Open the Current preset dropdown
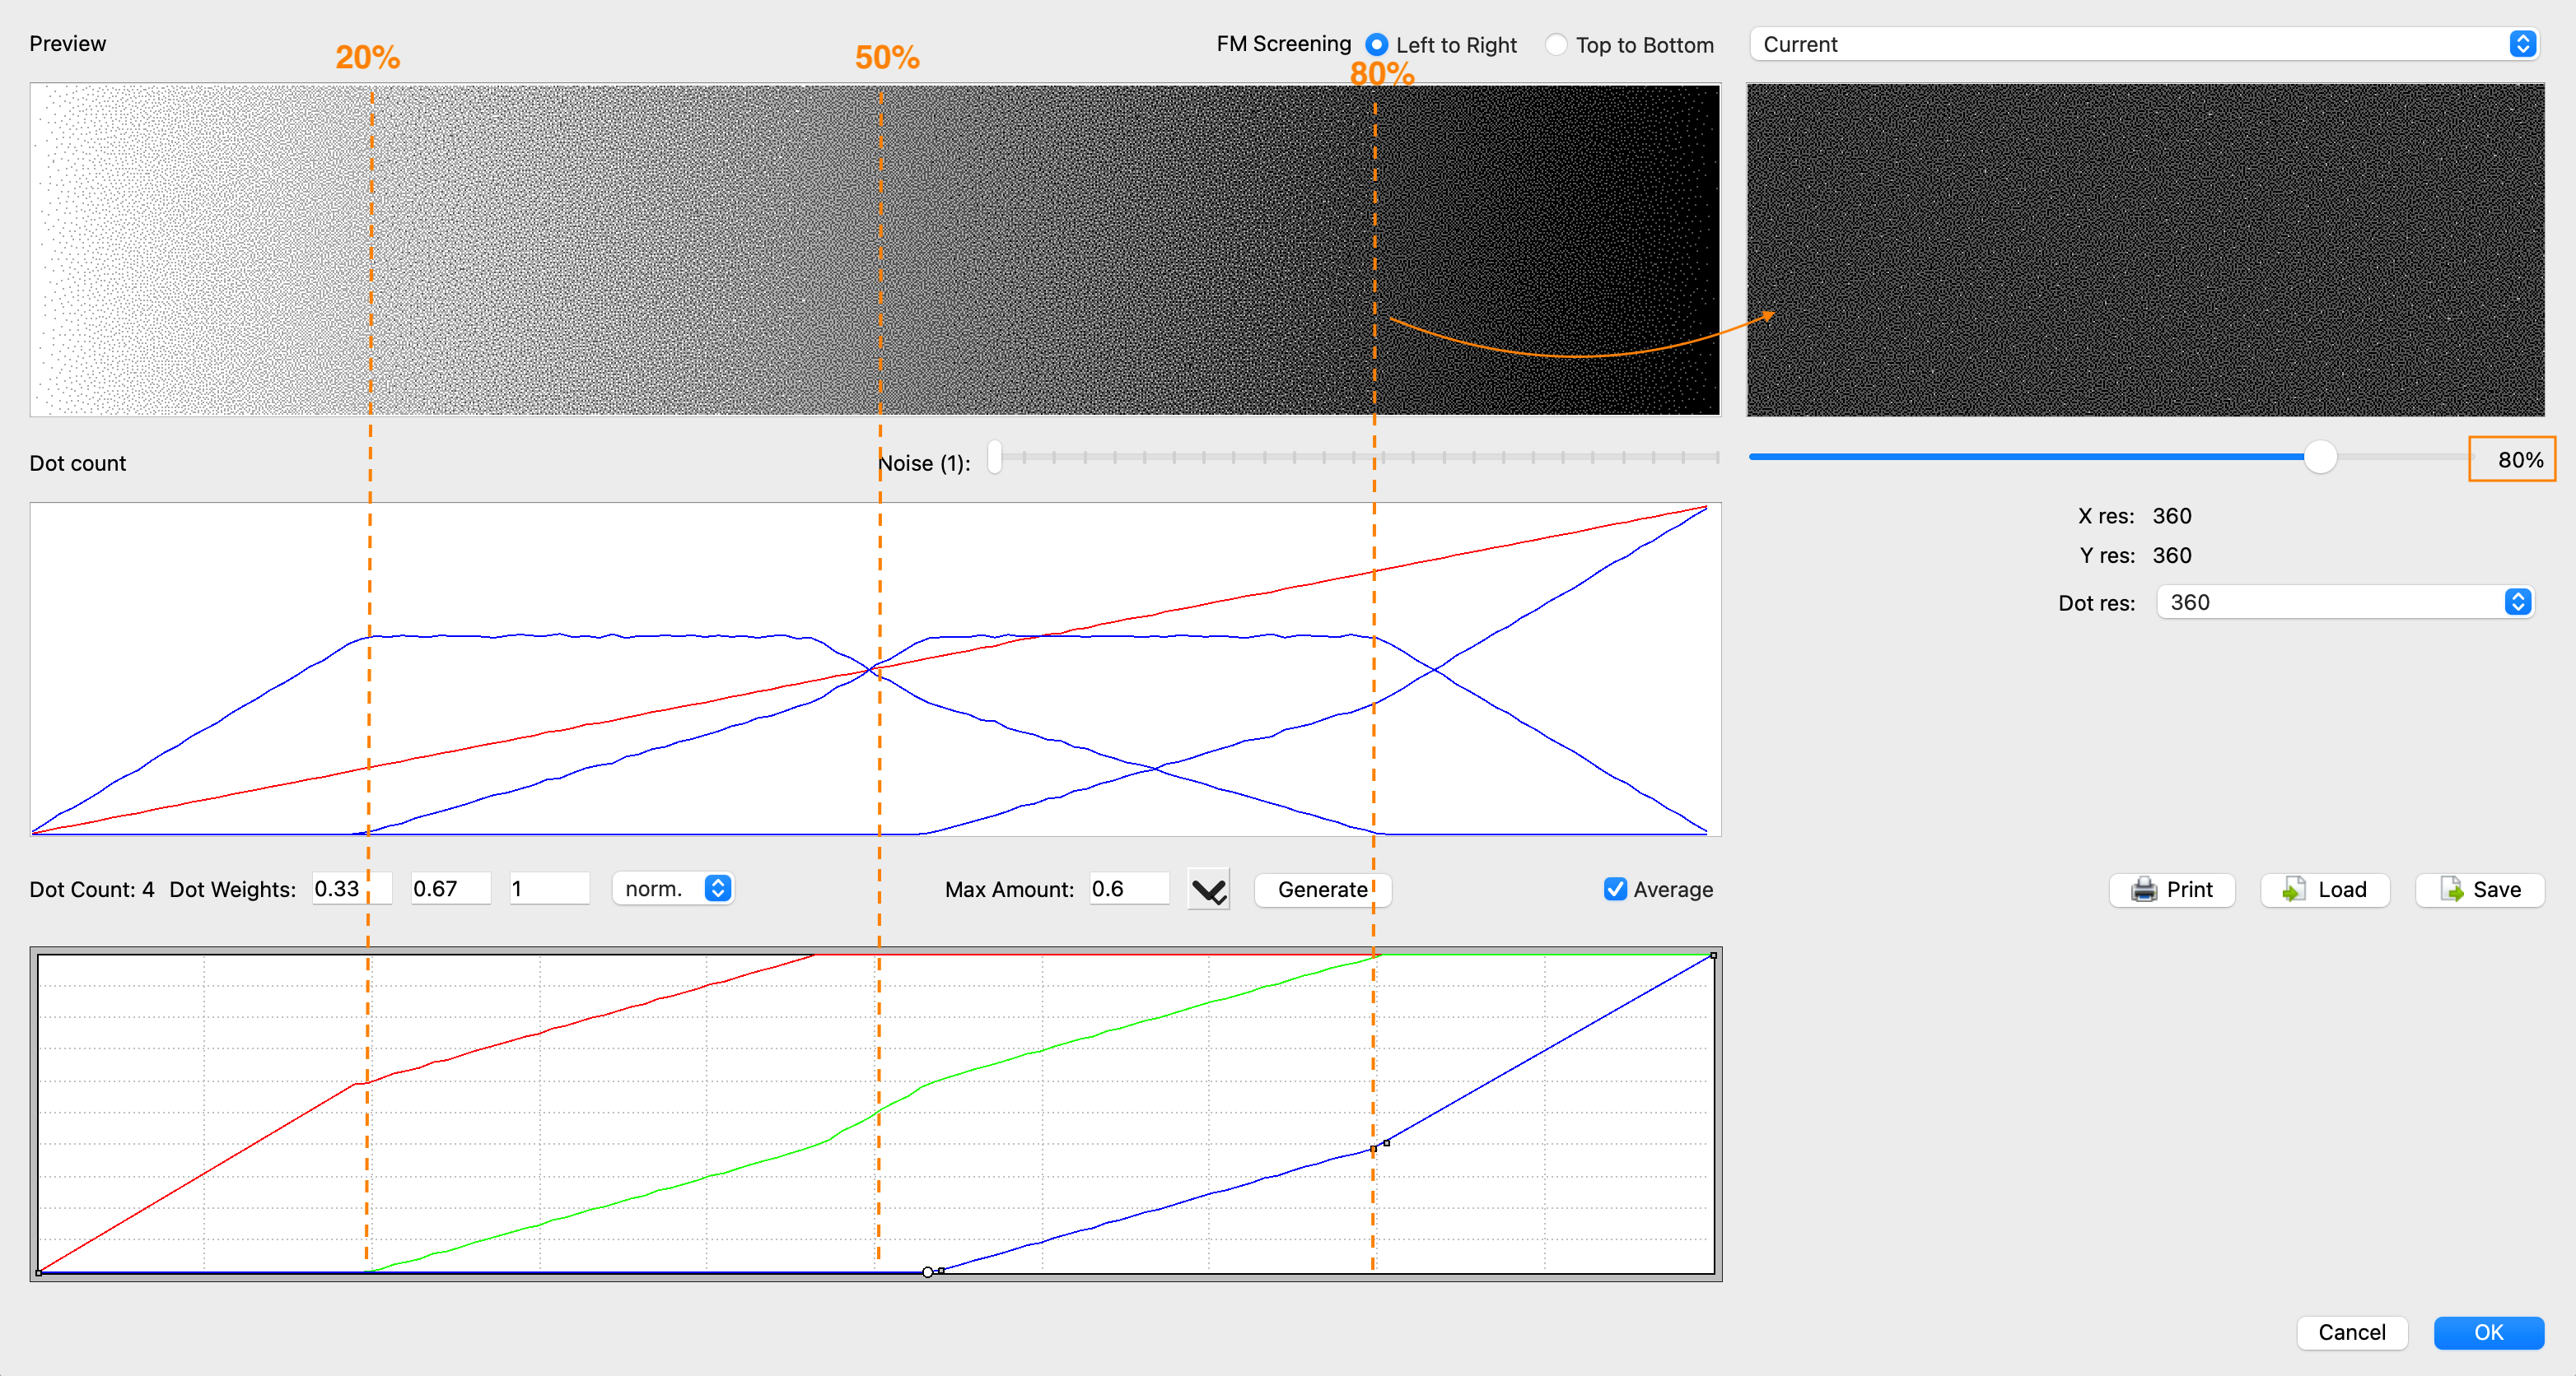The width and height of the screenshot is (2576, 1376). [2143, 44]
